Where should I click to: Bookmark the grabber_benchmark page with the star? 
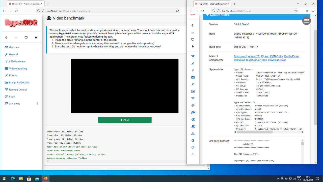[x=177, y=11]
